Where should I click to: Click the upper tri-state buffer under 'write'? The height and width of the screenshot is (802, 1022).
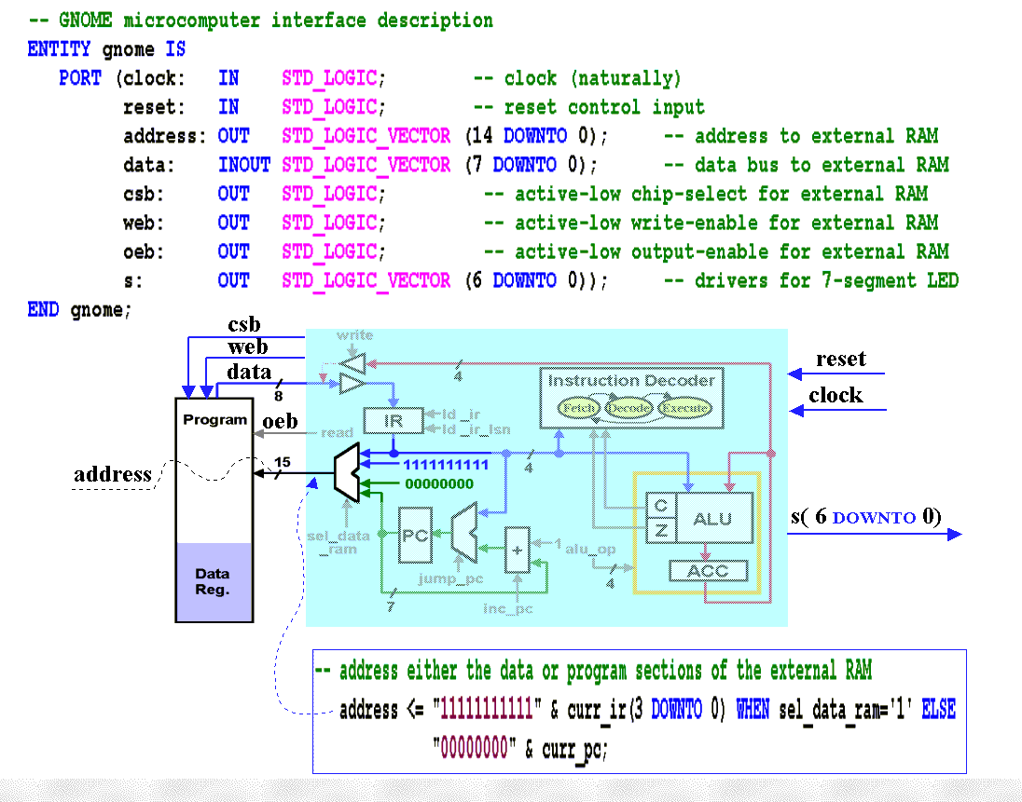[x=354, y=363]
